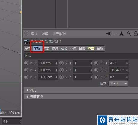This screenshot has height=125, width=138.
Task: Open the 用户数据 menu
Action: (59, 34)
